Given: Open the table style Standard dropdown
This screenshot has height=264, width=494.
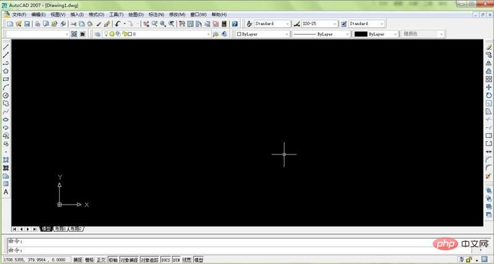Looking at the screenshot, I should (x=367, y=23).
